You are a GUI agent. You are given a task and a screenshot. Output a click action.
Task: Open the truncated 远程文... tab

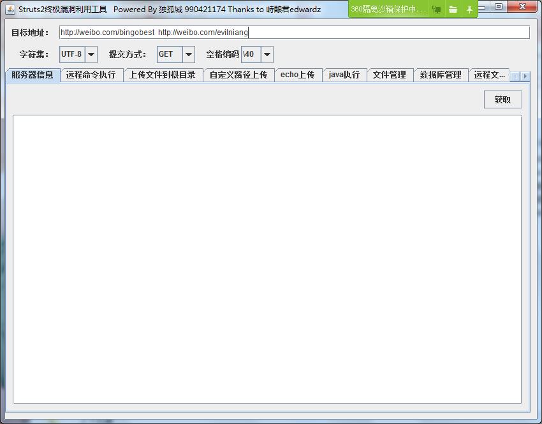[490, 75]
